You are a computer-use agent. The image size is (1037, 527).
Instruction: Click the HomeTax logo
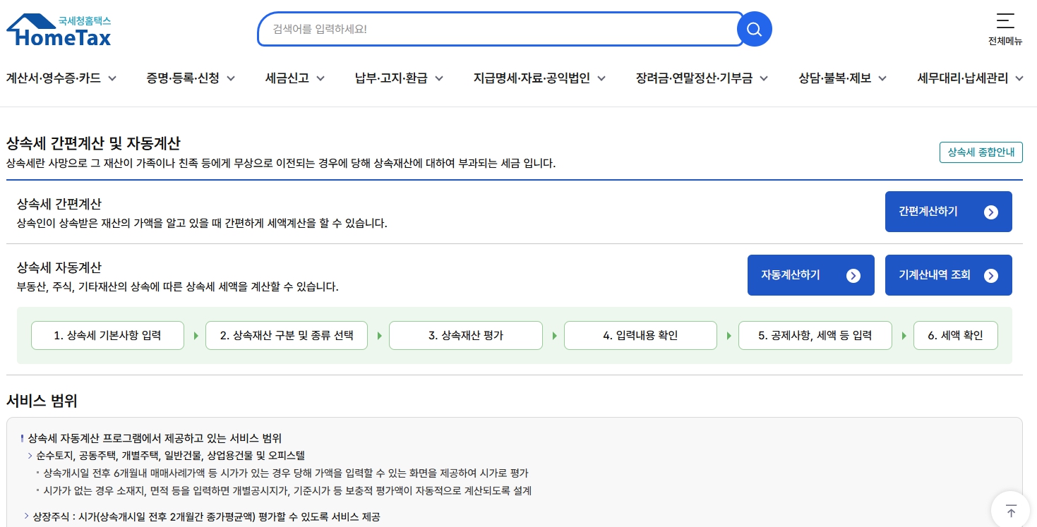[x=59, y=30]
